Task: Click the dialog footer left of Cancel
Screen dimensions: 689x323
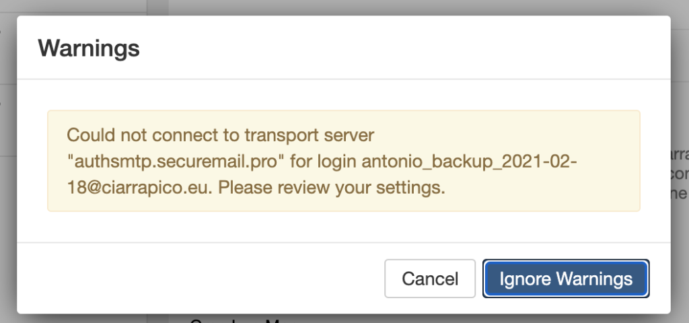Action: coord(202,279)
